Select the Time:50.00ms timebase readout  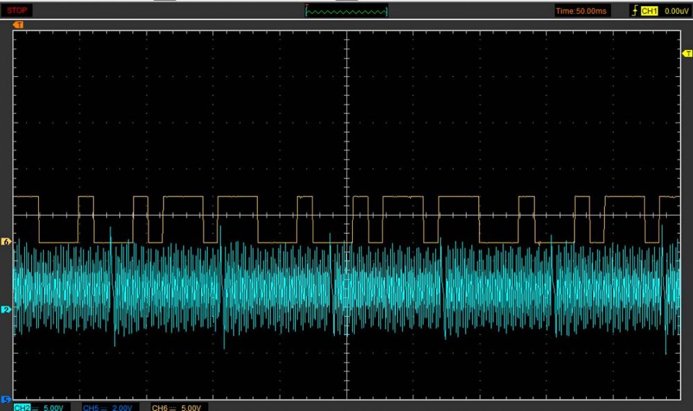click(582, 11)
